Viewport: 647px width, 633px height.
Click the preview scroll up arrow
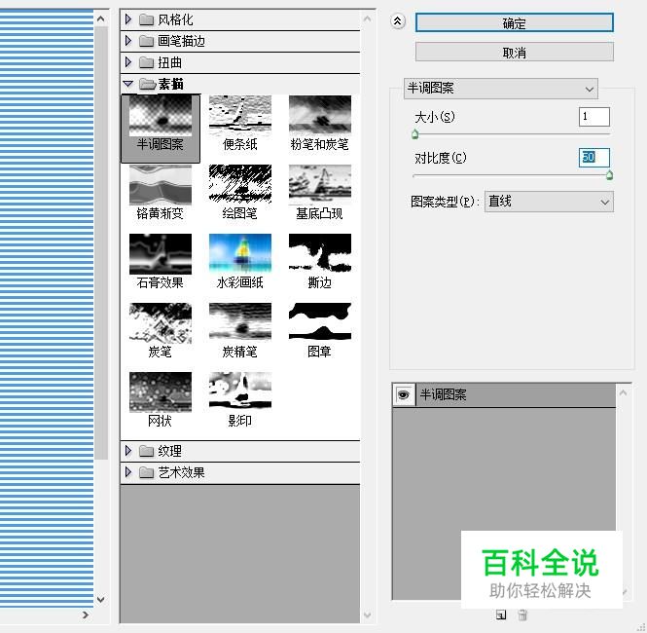click(x=100, y=19)
